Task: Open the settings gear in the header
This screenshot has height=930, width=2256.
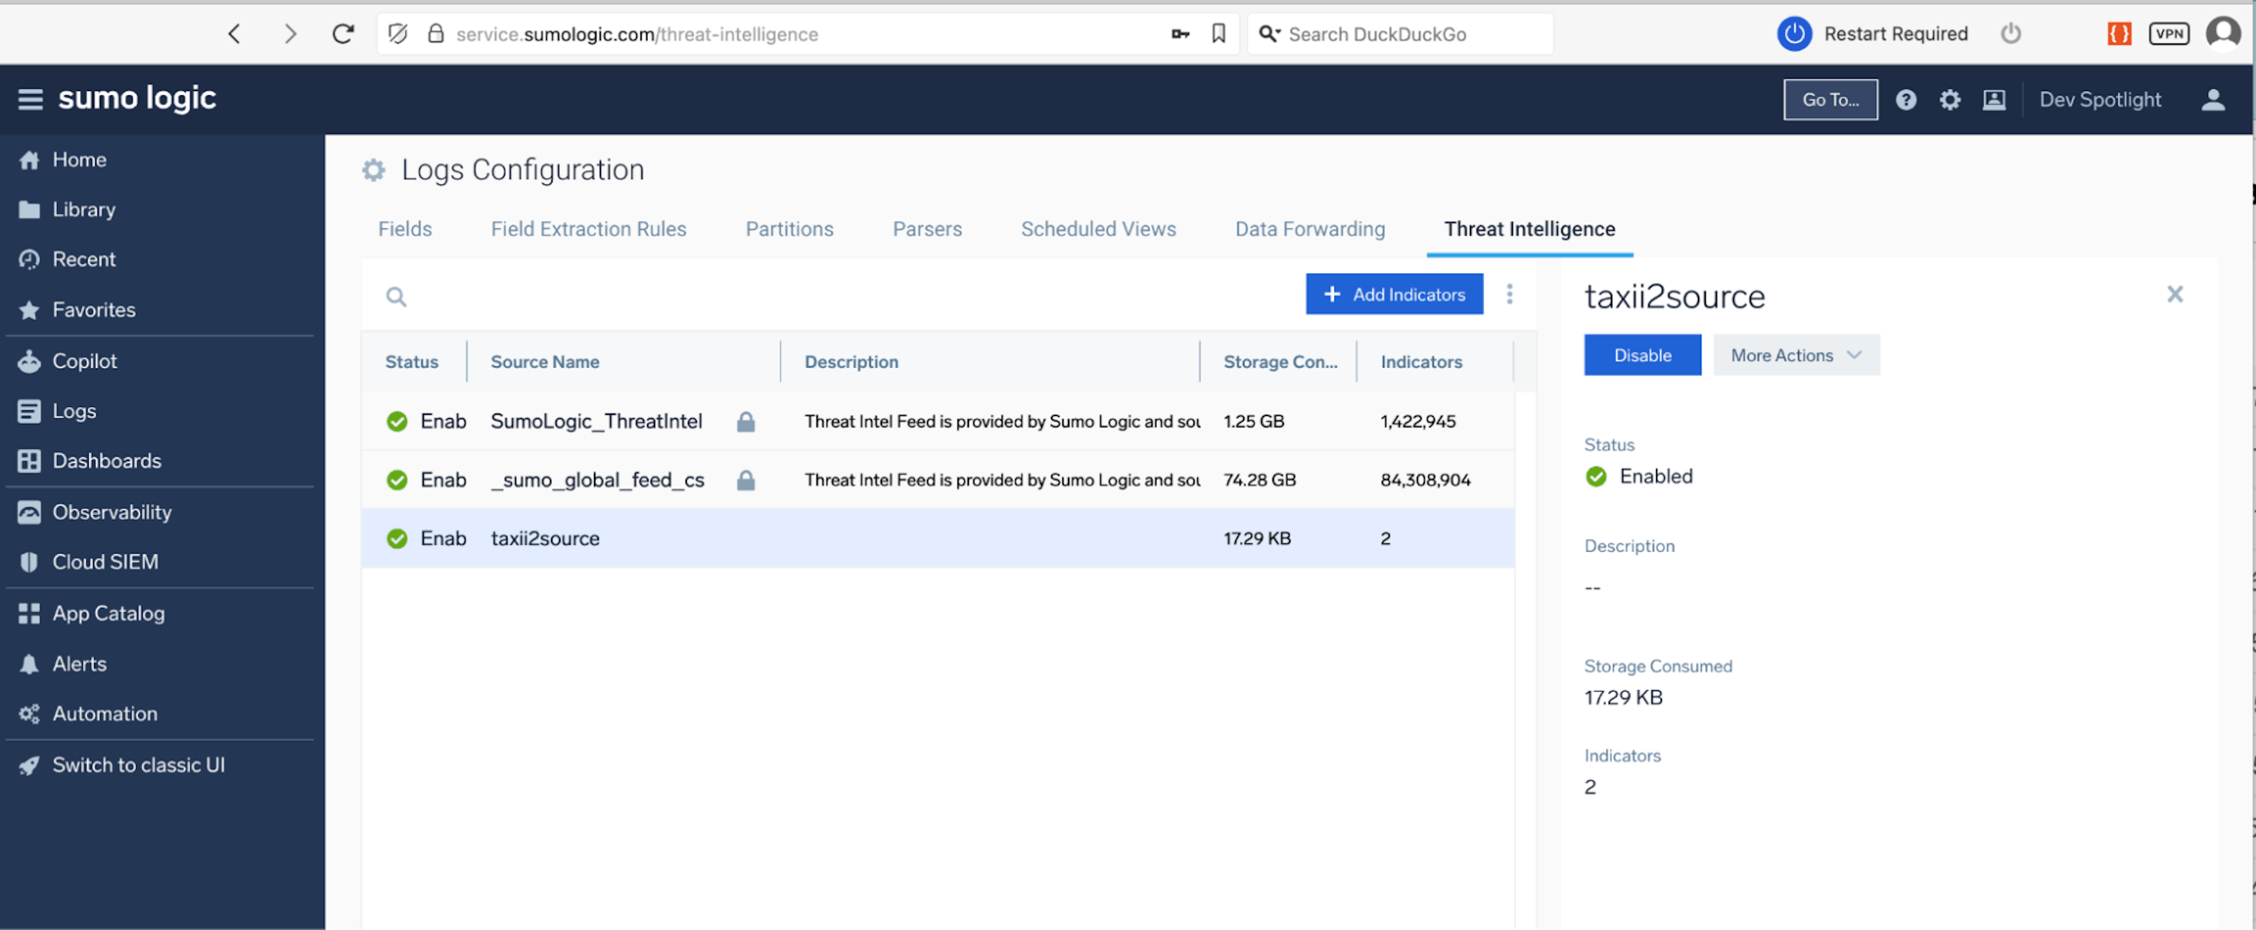Action: (1949, 100)
